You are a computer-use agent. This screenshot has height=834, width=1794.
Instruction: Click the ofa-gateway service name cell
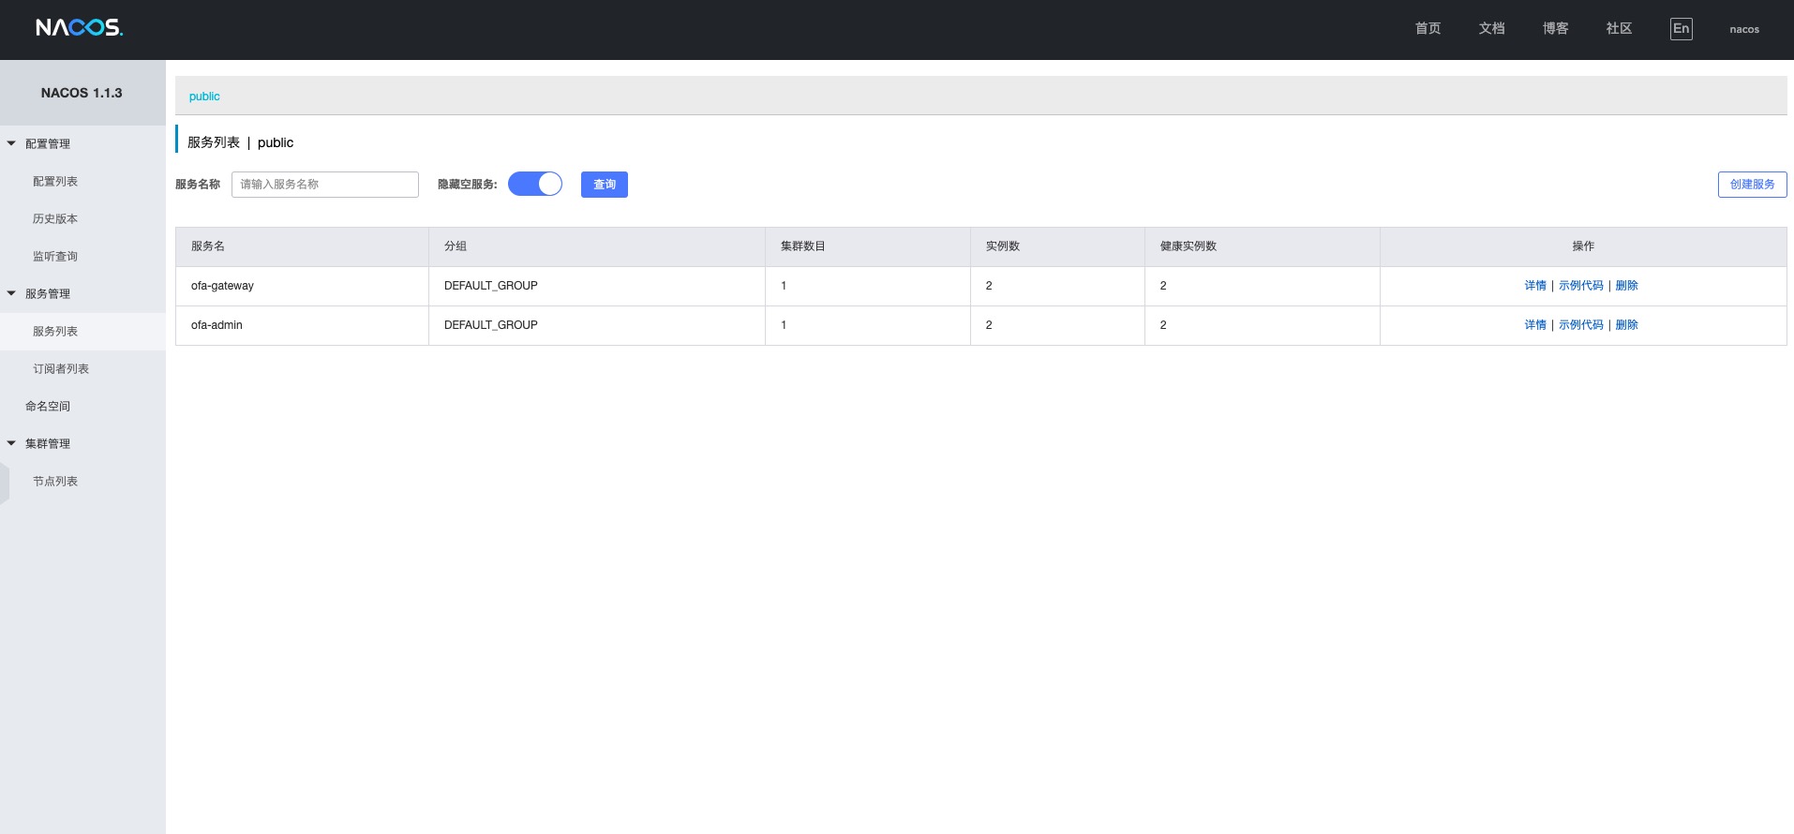click(x=302, y=286)
